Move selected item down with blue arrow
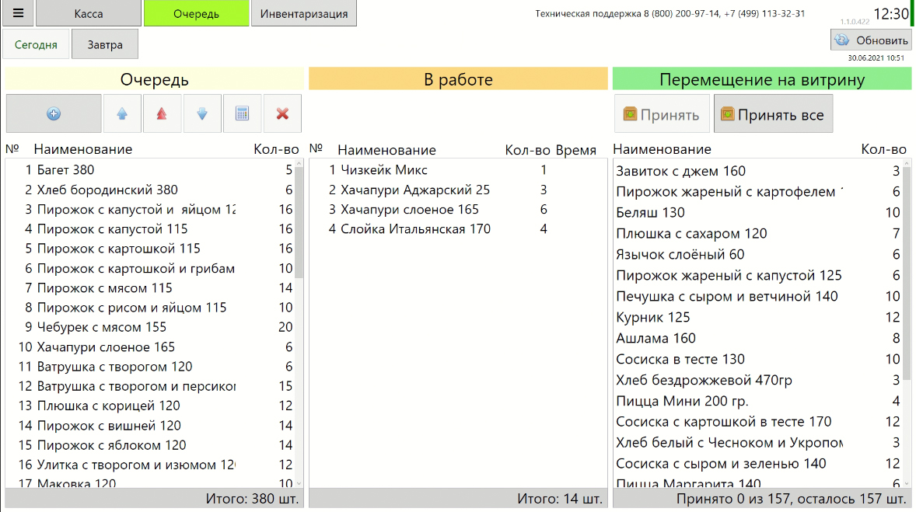916x512 pixels. [x=202, y=114]
